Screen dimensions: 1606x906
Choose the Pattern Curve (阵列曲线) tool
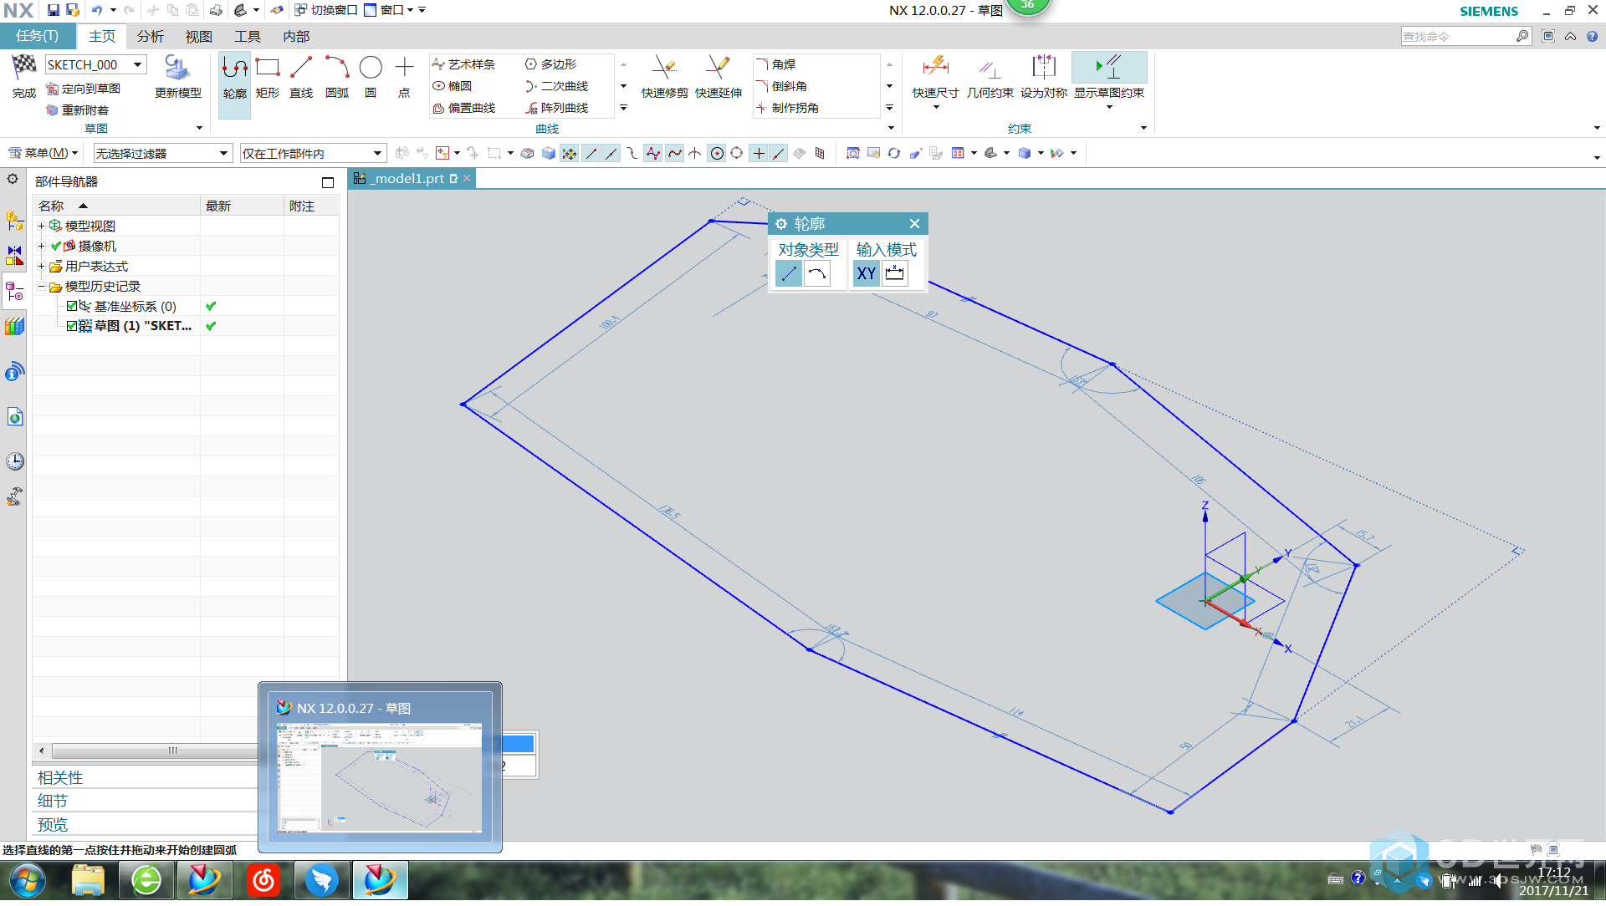(557, 108)
